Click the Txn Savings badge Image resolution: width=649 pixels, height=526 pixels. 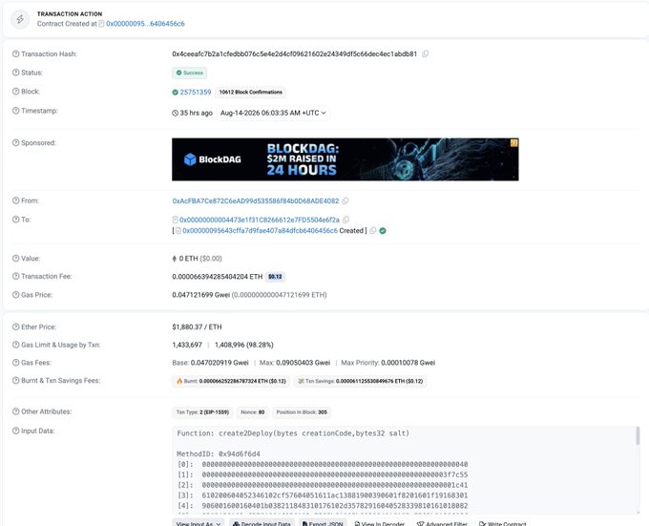pos(360,381)
